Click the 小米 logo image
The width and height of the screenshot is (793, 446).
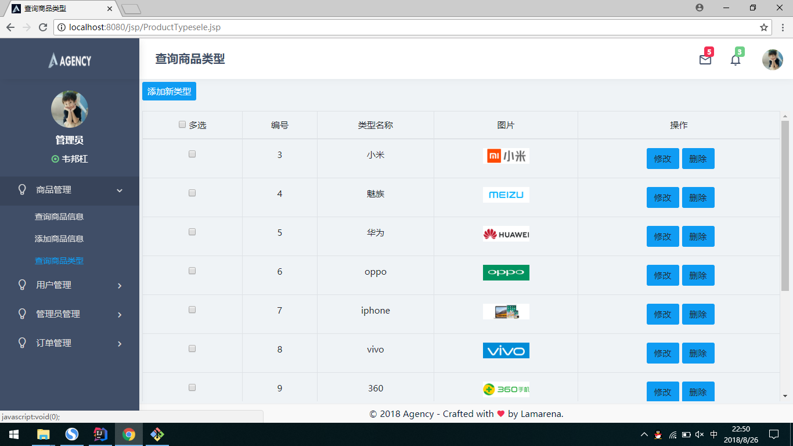tap(506, 156)
